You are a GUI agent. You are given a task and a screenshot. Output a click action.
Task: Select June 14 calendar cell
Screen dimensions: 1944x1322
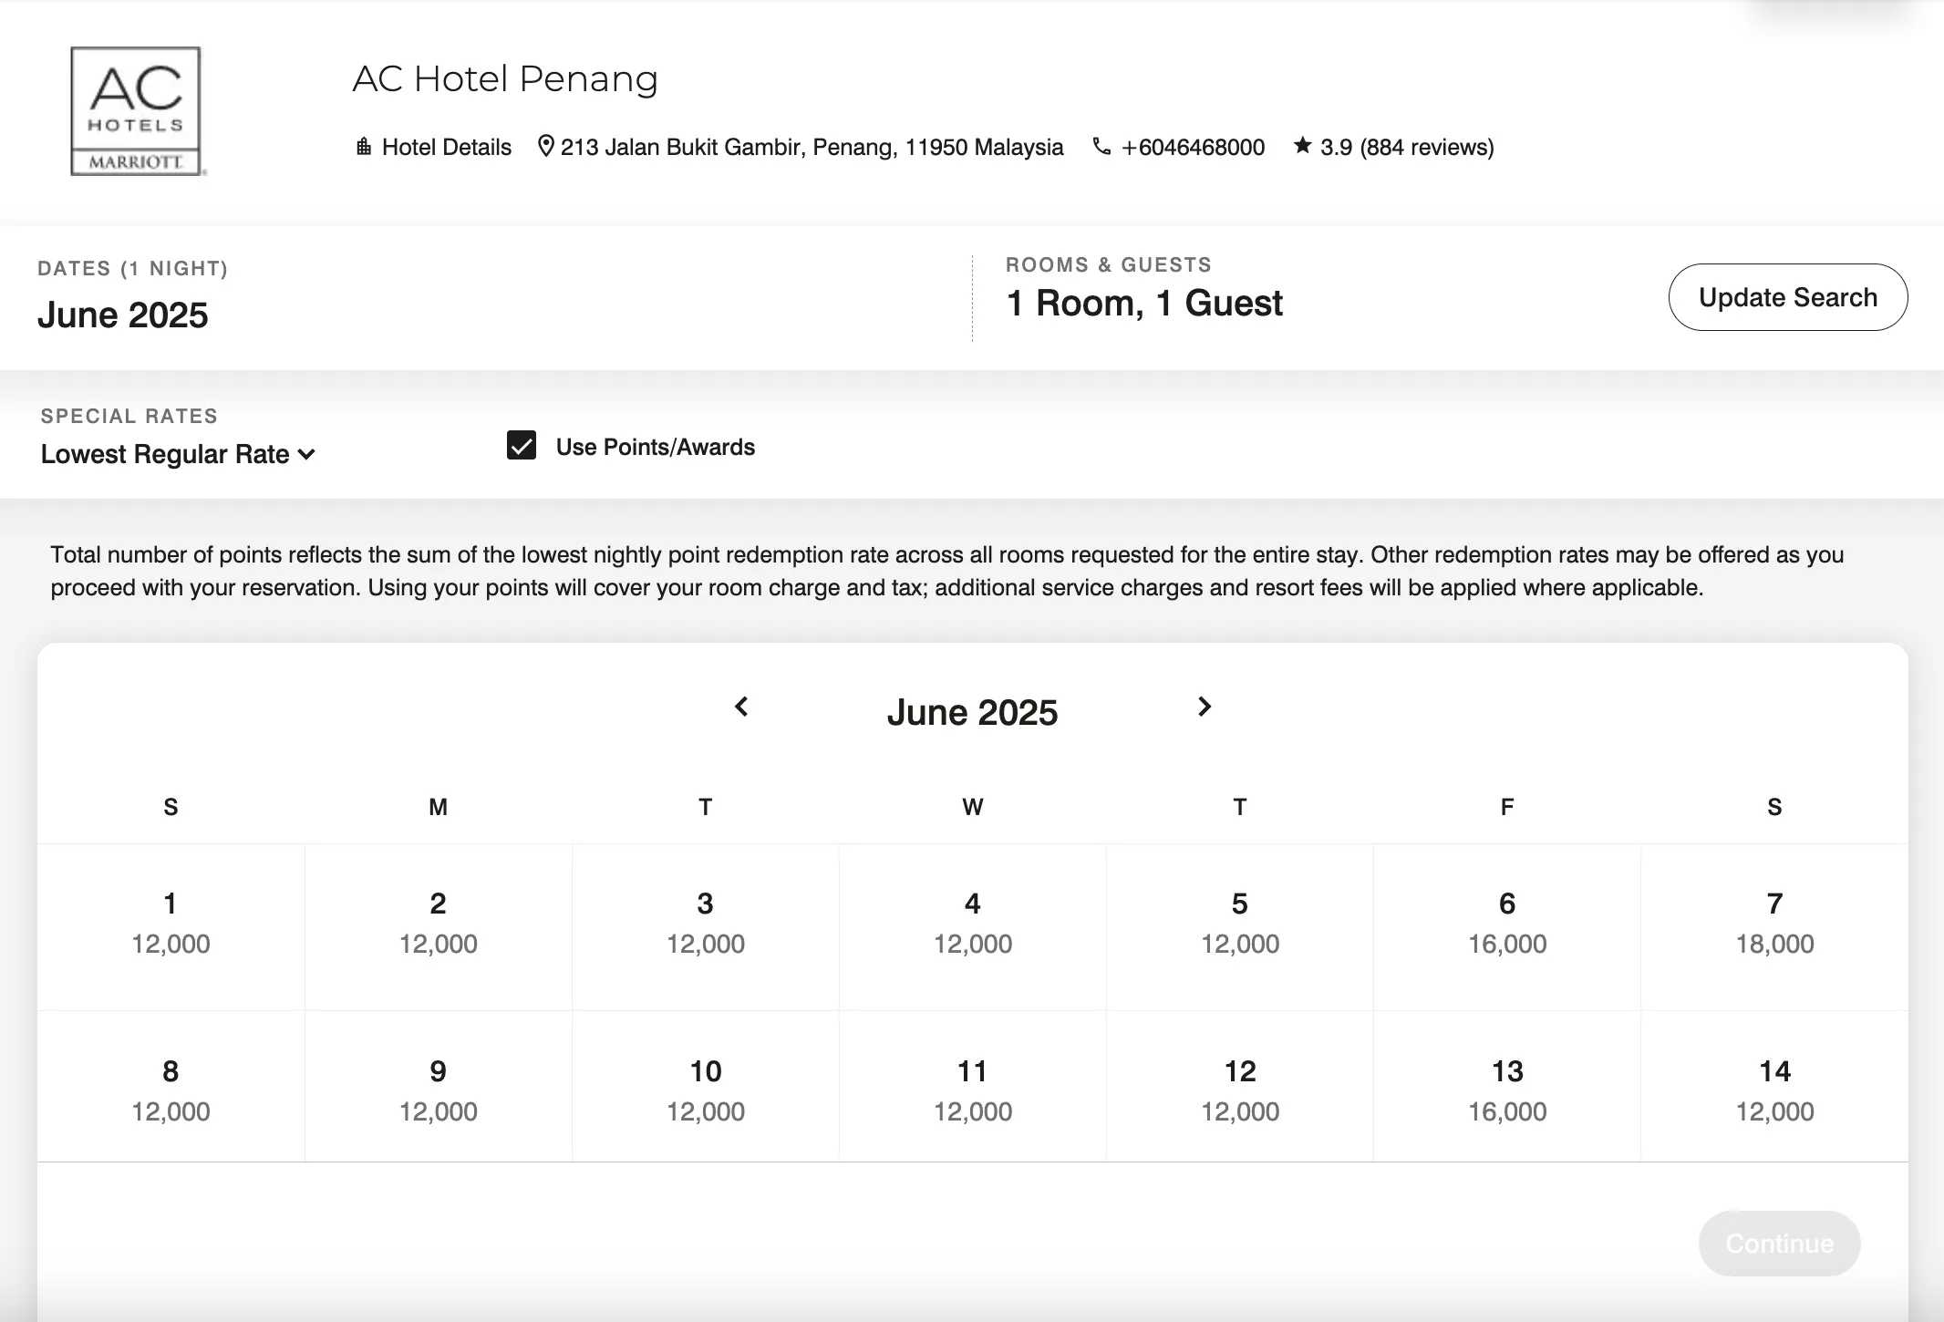(x=1774, y=1090)
